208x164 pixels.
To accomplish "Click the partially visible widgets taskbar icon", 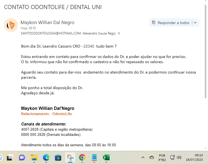I will pos(1,157).
